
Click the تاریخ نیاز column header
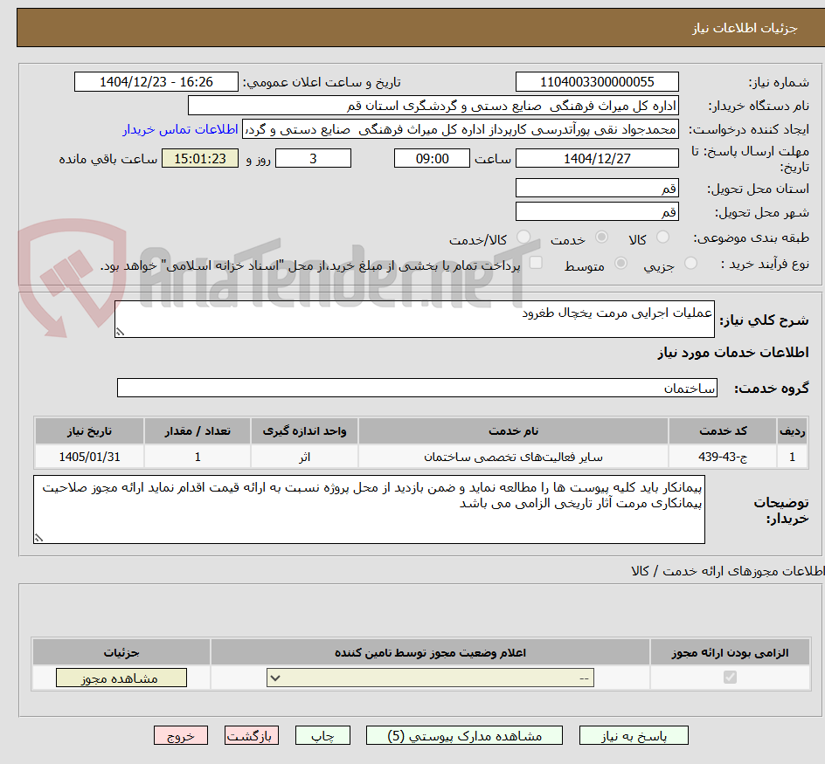click(89, 431)
